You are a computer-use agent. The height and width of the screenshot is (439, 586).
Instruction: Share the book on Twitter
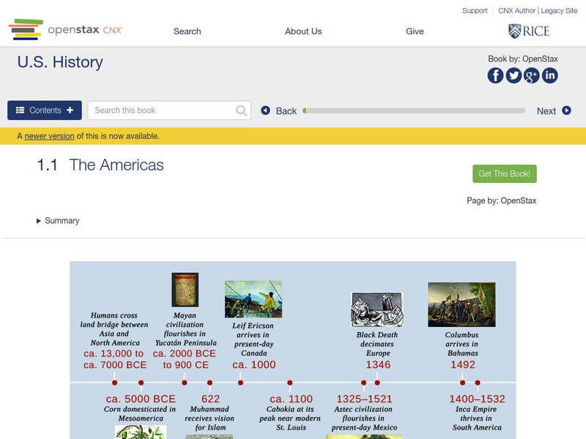[513, 75]
